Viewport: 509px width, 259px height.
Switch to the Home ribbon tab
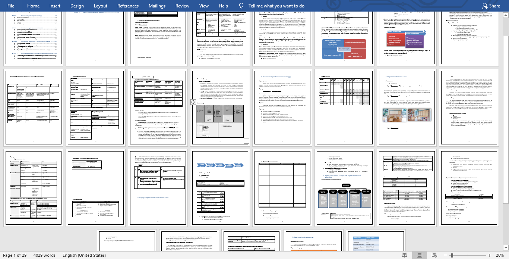(x=33, y=6)
